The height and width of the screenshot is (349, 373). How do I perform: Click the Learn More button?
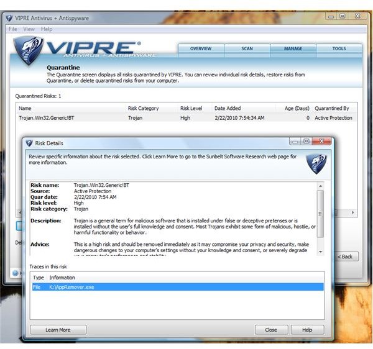(58, 330)
